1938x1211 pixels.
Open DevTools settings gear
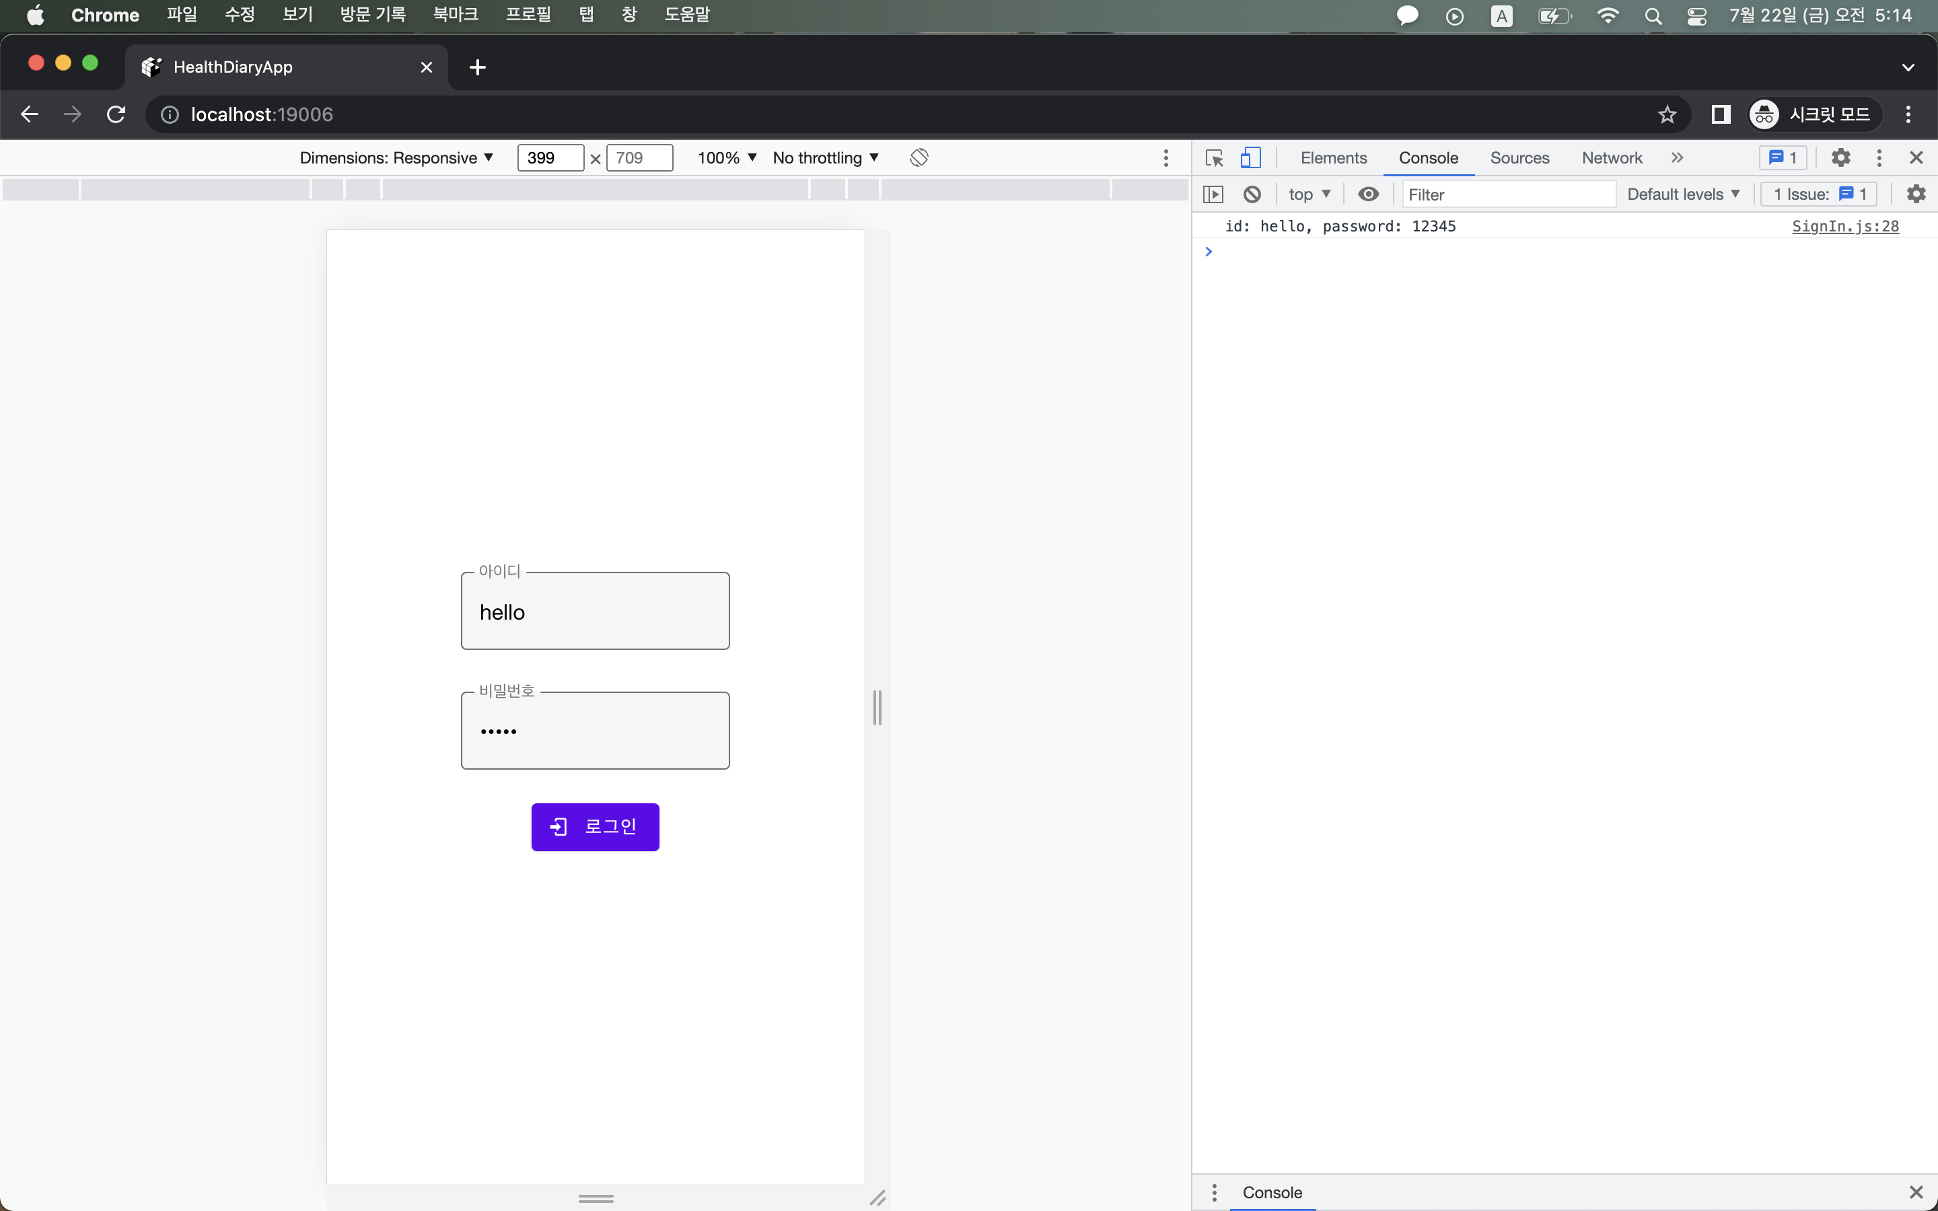click(1840, 158)
